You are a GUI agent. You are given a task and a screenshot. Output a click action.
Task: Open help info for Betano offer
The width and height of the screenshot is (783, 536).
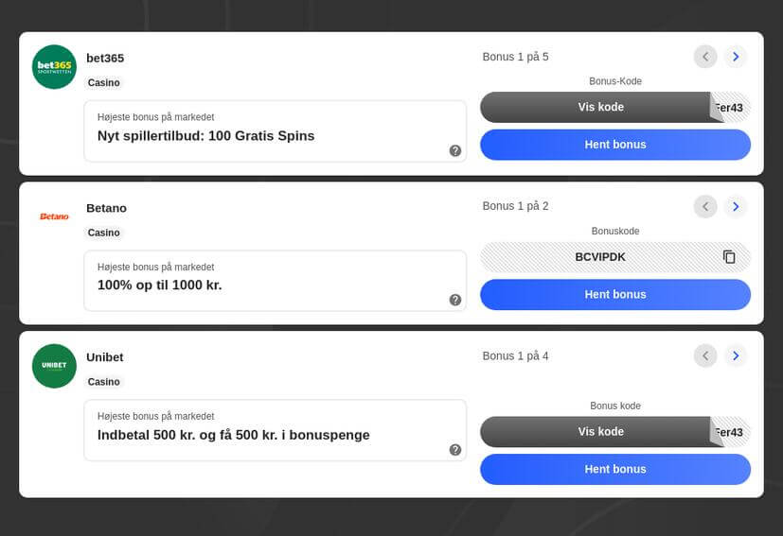[454, 300]
